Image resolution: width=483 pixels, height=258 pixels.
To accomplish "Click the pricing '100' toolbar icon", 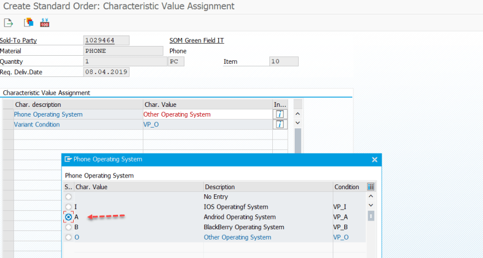I will pyautogui.click(x=45, y=23).
